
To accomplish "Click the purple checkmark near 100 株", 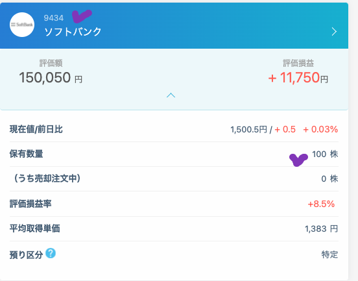I will (298, 160).
